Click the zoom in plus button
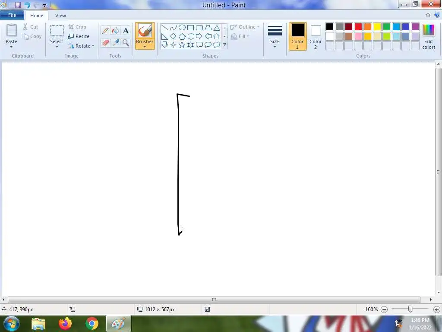This screenshot has width=442, height=332. point(437,310)
